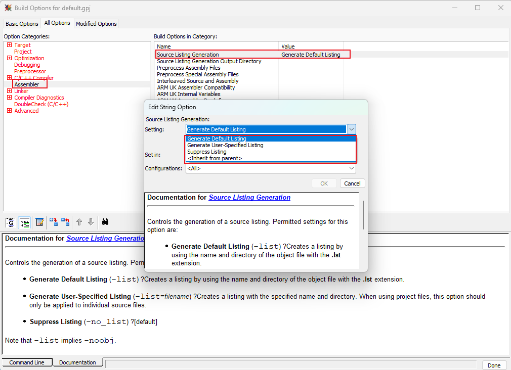This screenshot has width=511, height=370.
Task: Click the highlighted second toolbar icon
Action: click(24, 222)
